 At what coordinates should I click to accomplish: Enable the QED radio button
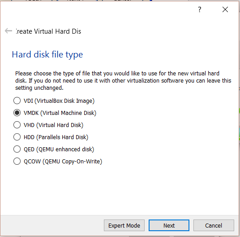(17, 149)
